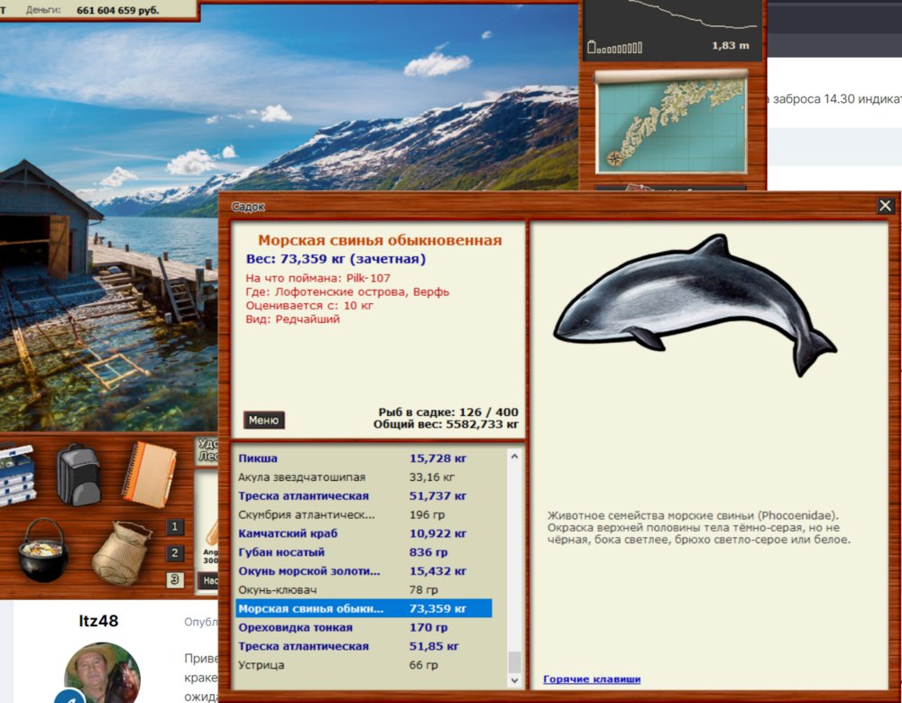The image size is (902, 703).
Task: Open the gray backpack inventory
Action: 78,473
